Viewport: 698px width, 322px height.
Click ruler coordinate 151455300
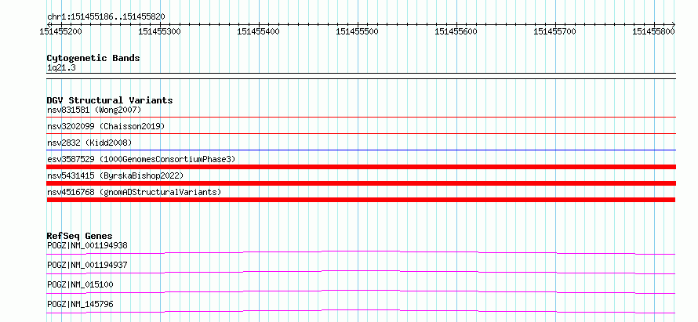point(160,31)
